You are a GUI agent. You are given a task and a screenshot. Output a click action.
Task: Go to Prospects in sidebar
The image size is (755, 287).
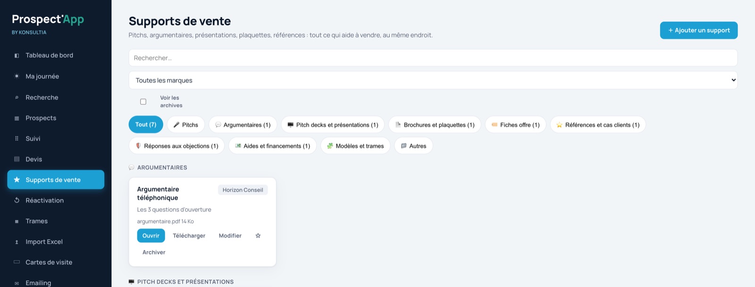[x=56, y=118]
